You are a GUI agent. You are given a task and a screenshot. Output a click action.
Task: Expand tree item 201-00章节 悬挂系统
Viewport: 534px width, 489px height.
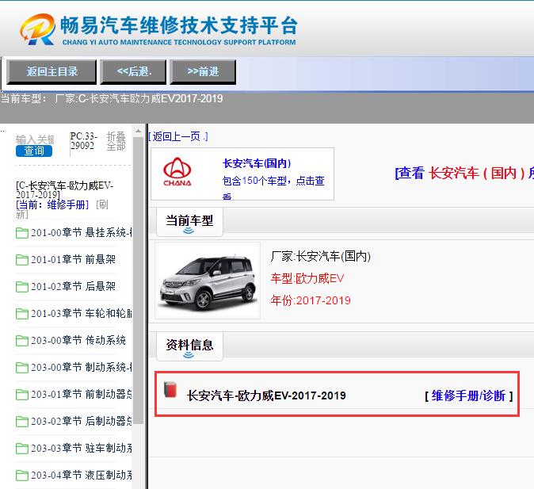click(82, 233)
